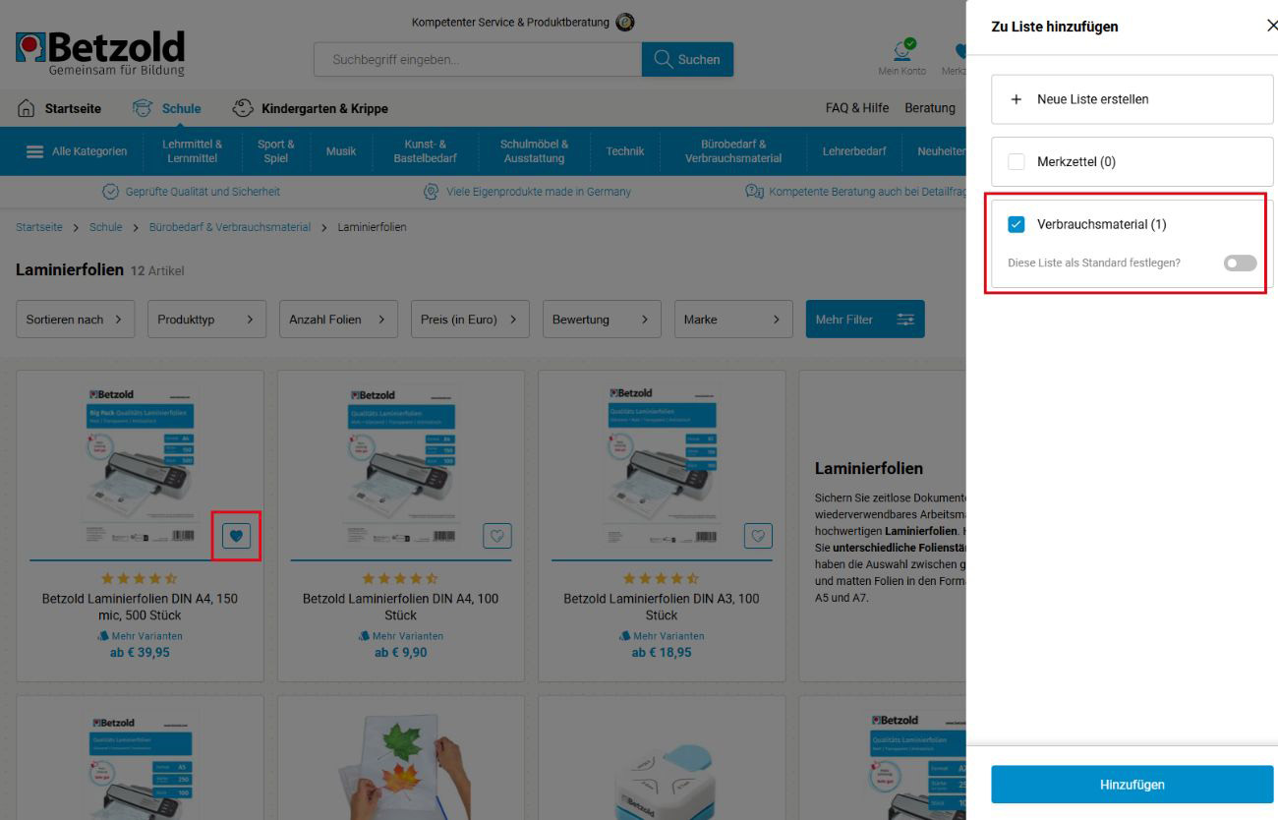Click in the Suchbegriff eingeben search field
This screenshot has width=1278, height=820.
coord(478,59)
